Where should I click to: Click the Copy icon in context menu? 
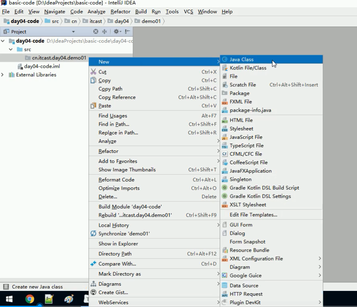point(93,80)
